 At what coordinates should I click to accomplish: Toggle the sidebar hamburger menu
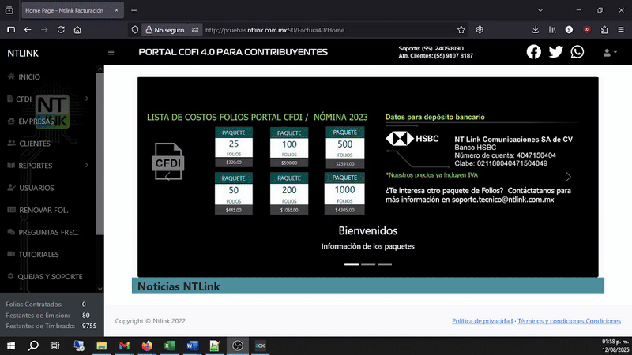(111, 52)
